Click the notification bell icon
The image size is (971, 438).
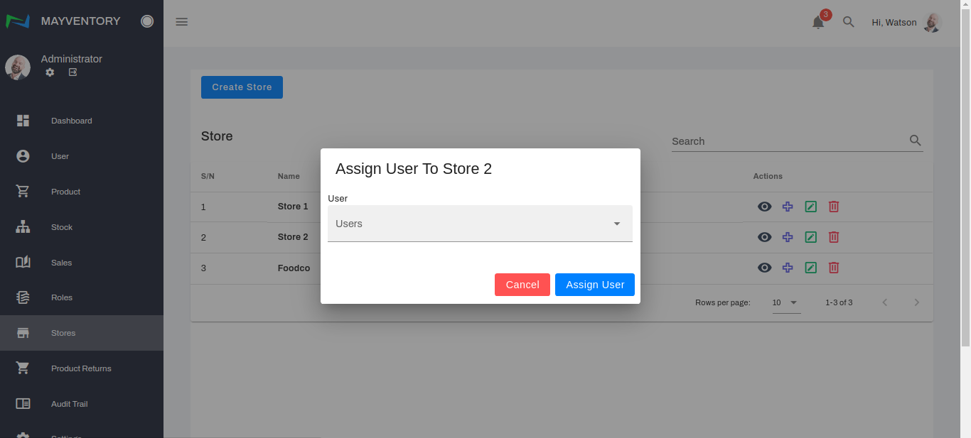[818, 22]
